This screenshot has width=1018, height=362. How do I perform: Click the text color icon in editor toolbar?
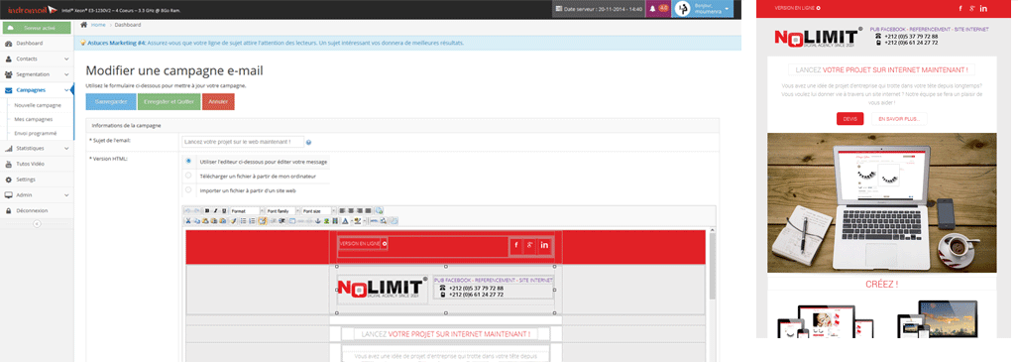click(x=344, y=221)
